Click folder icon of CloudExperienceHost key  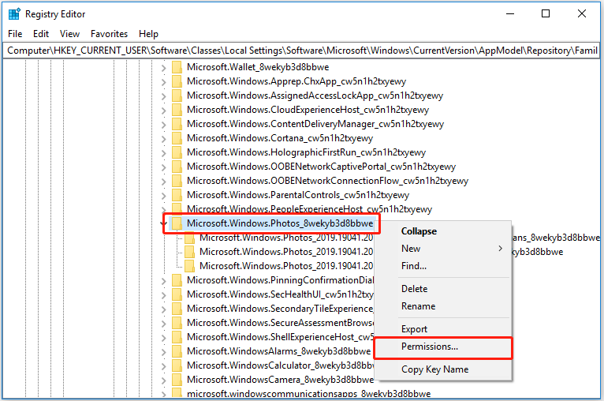click(177, 110)
